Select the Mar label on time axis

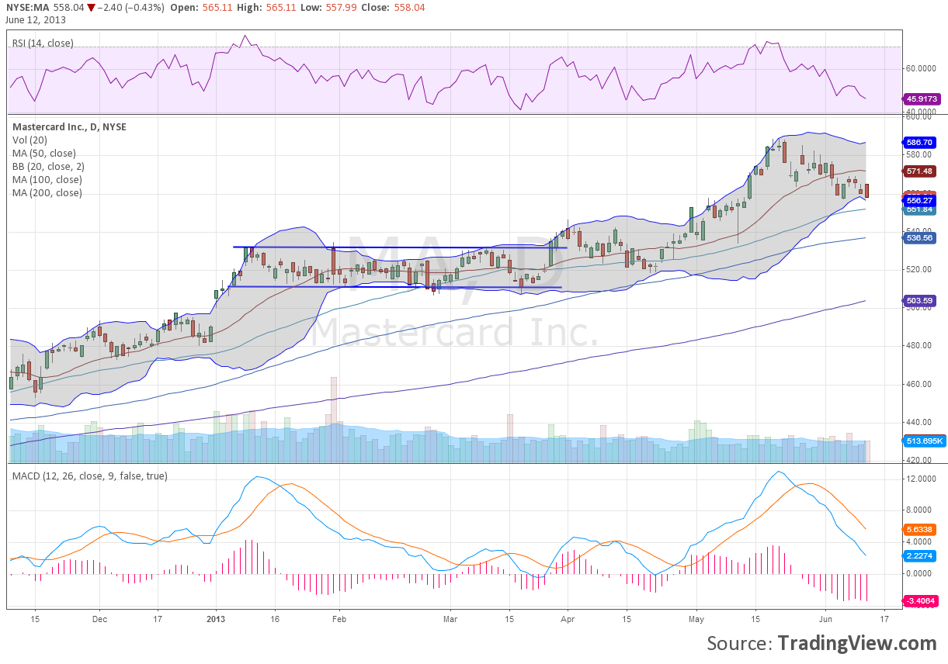point(451,620)
